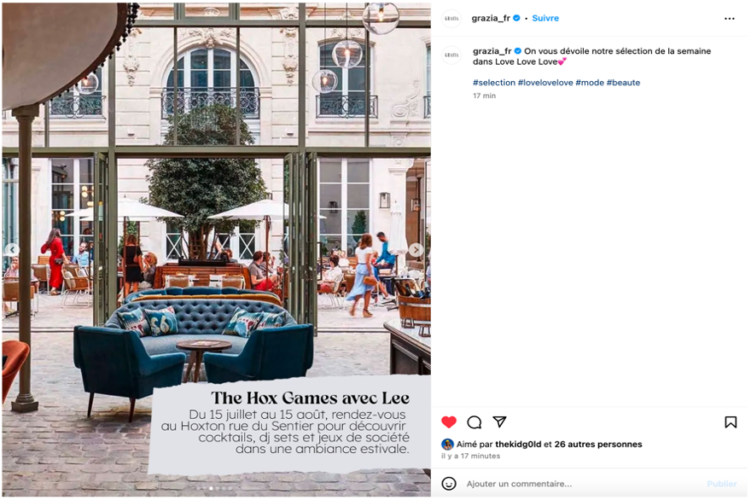Open more options three-dot menu
Screen dimensions: 751x500
pos(729,19)
